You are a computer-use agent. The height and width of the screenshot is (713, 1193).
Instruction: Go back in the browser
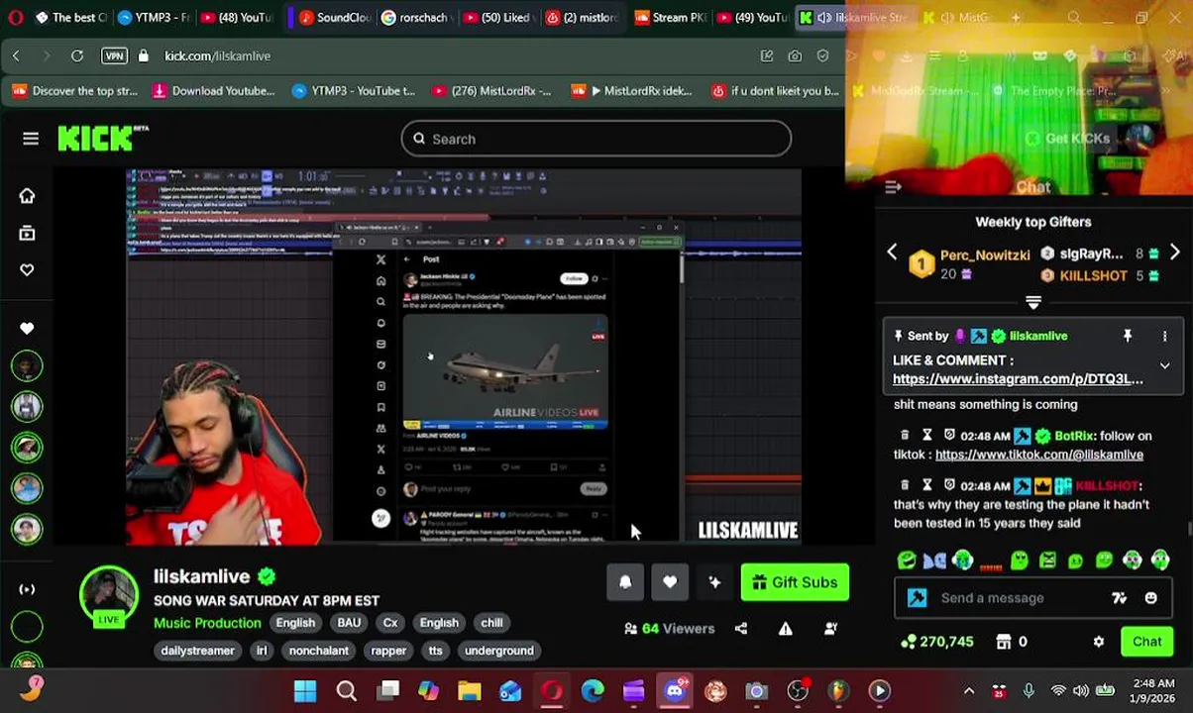pyautogui.click(x=16, y=55)
